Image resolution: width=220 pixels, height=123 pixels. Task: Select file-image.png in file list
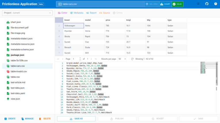[27, 33]
